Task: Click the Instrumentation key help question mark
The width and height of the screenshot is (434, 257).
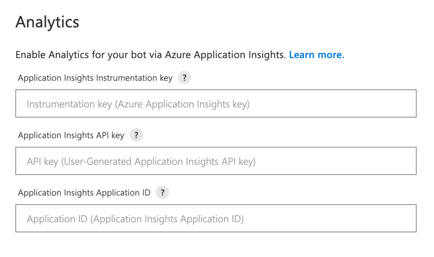Action: pos(184,78)
